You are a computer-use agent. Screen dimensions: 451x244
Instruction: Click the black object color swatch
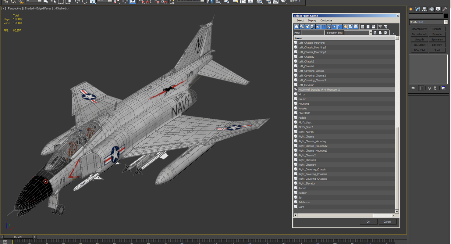point(446,16)
